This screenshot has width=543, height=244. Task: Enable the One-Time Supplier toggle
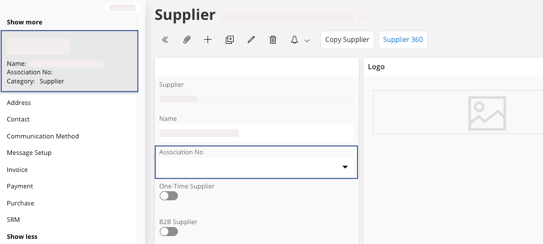click(169, 196)
